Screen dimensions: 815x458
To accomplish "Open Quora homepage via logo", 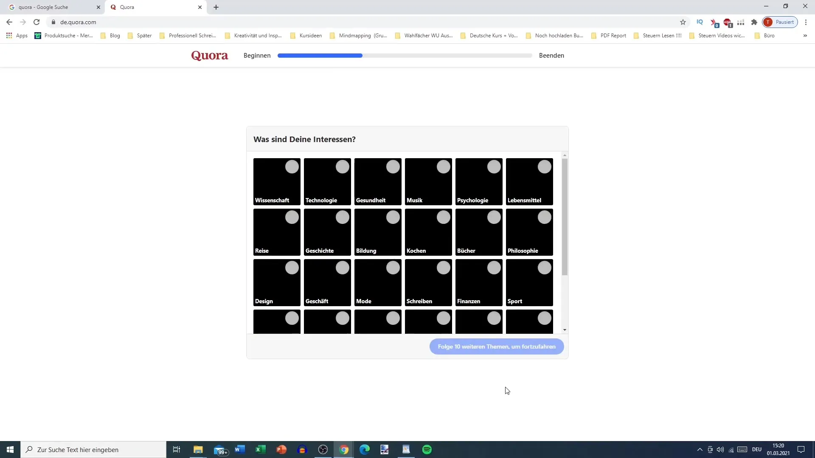I will coord(210,56).
